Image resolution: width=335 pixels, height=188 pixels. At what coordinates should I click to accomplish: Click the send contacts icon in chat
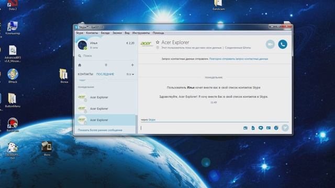click(x=269, y=128)
